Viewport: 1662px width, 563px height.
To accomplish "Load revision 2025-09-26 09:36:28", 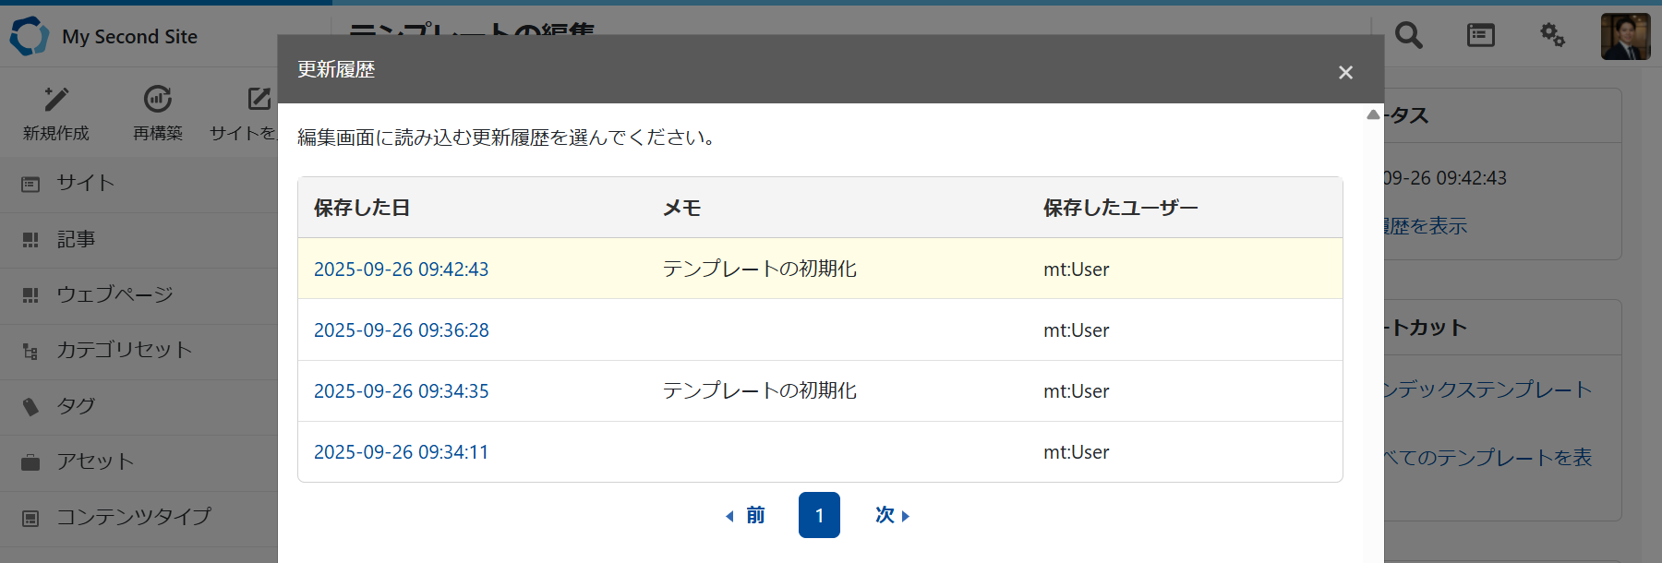I will [x=401, y=330].
